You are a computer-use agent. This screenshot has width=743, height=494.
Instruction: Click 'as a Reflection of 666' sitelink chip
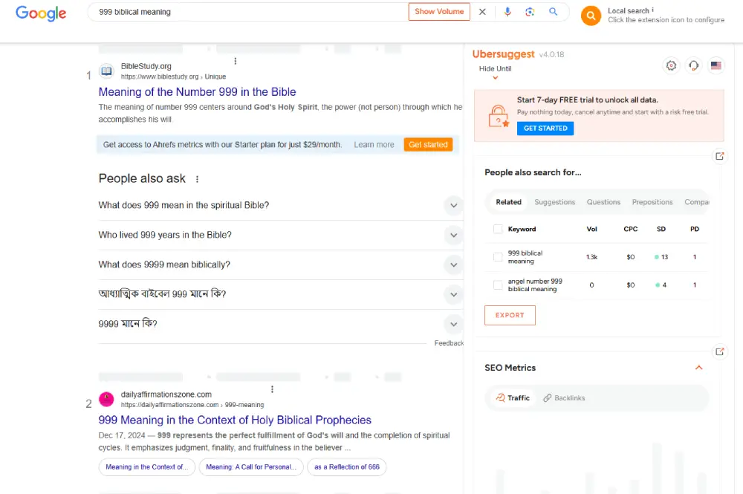click(x=347, y=467)
